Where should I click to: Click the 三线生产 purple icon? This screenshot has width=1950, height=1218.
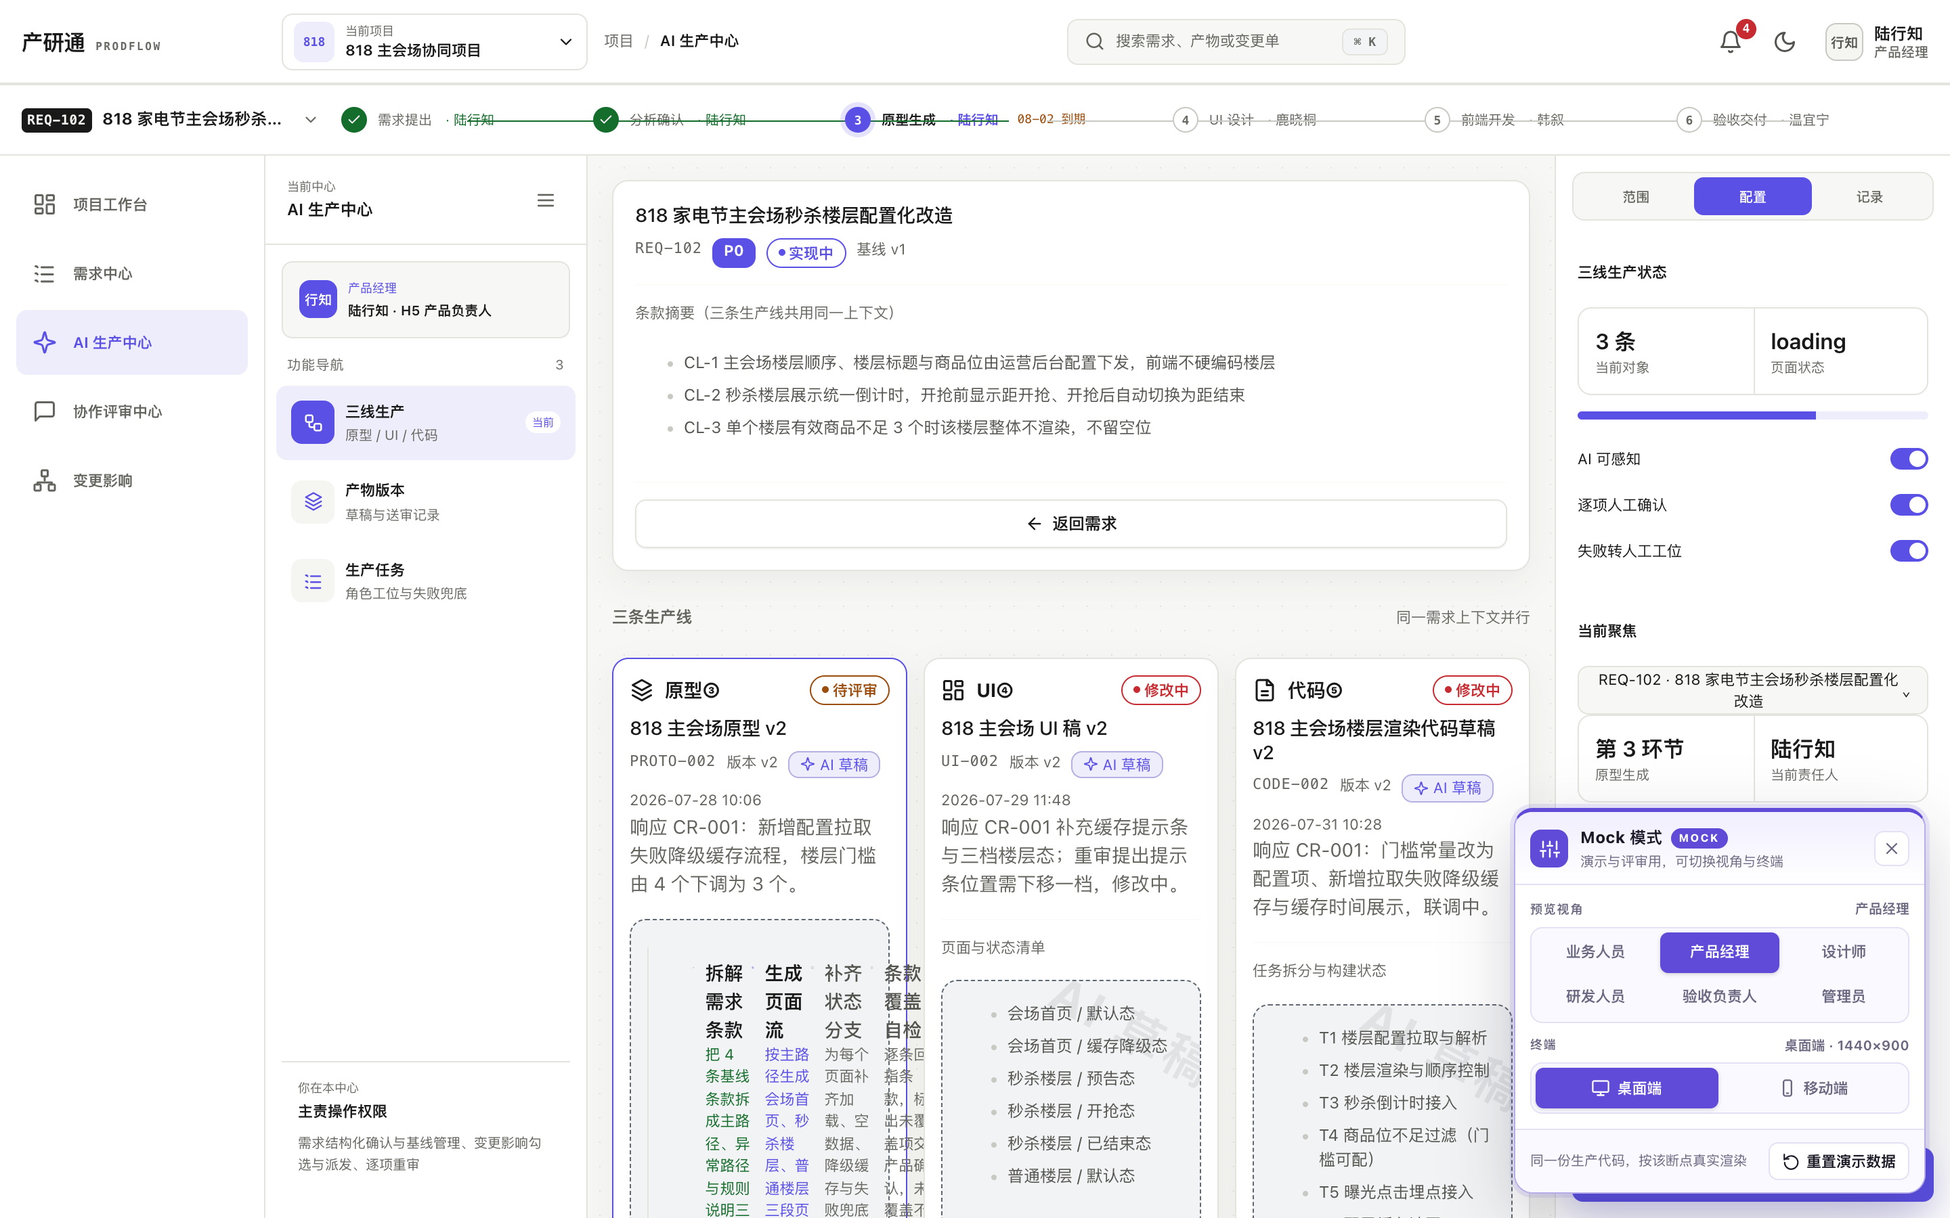(x=313, y=422)
